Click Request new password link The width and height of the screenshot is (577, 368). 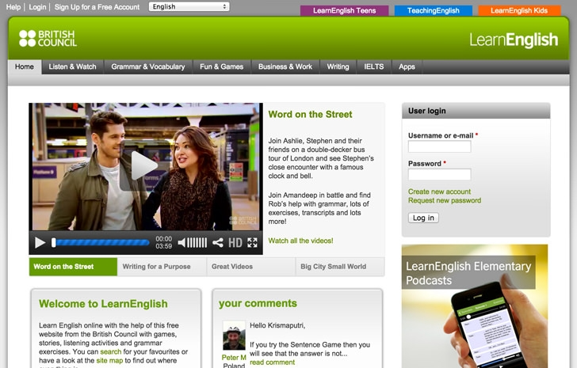tap(445, 200)
